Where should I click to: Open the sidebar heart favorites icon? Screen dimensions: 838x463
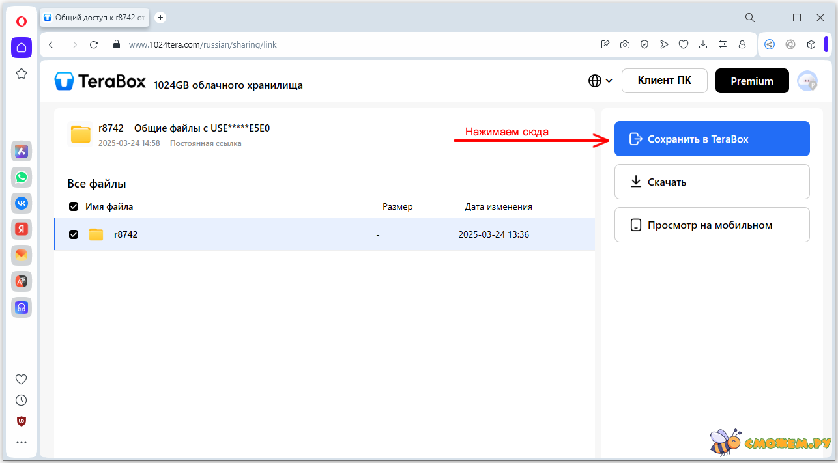point(22,379)
